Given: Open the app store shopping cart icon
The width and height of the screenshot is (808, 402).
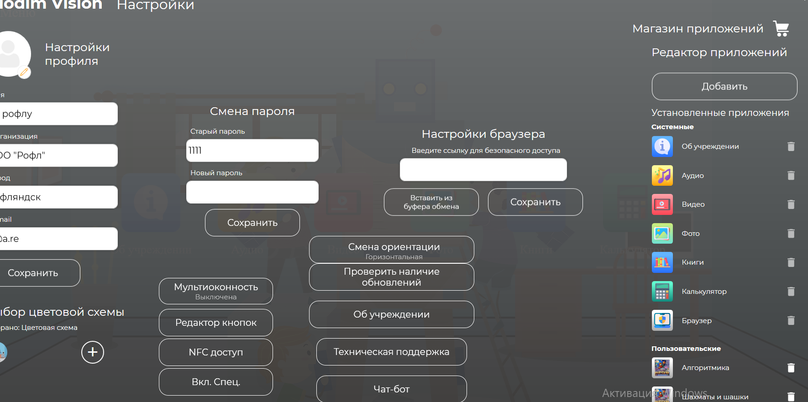Looking at the screenshot, I should click(781, 28).
